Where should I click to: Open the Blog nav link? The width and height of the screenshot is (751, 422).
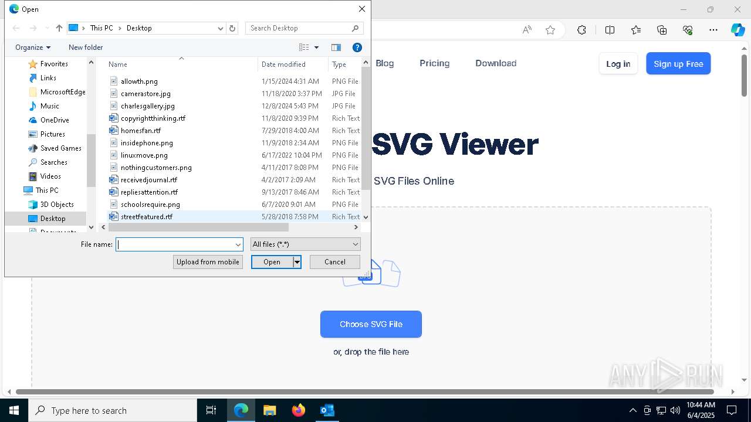(x=385, y=63)
